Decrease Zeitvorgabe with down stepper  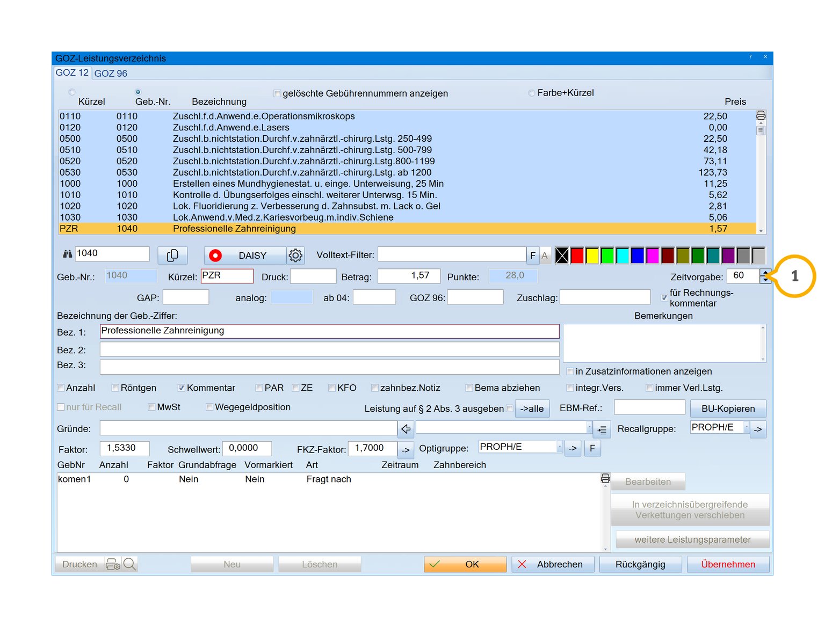(765, 280)
